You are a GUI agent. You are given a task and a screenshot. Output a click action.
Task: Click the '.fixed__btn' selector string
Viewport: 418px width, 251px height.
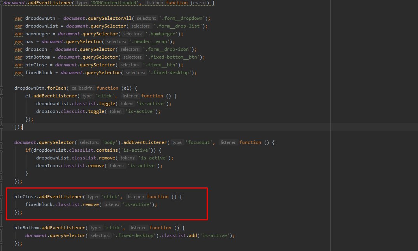point(160,65)
